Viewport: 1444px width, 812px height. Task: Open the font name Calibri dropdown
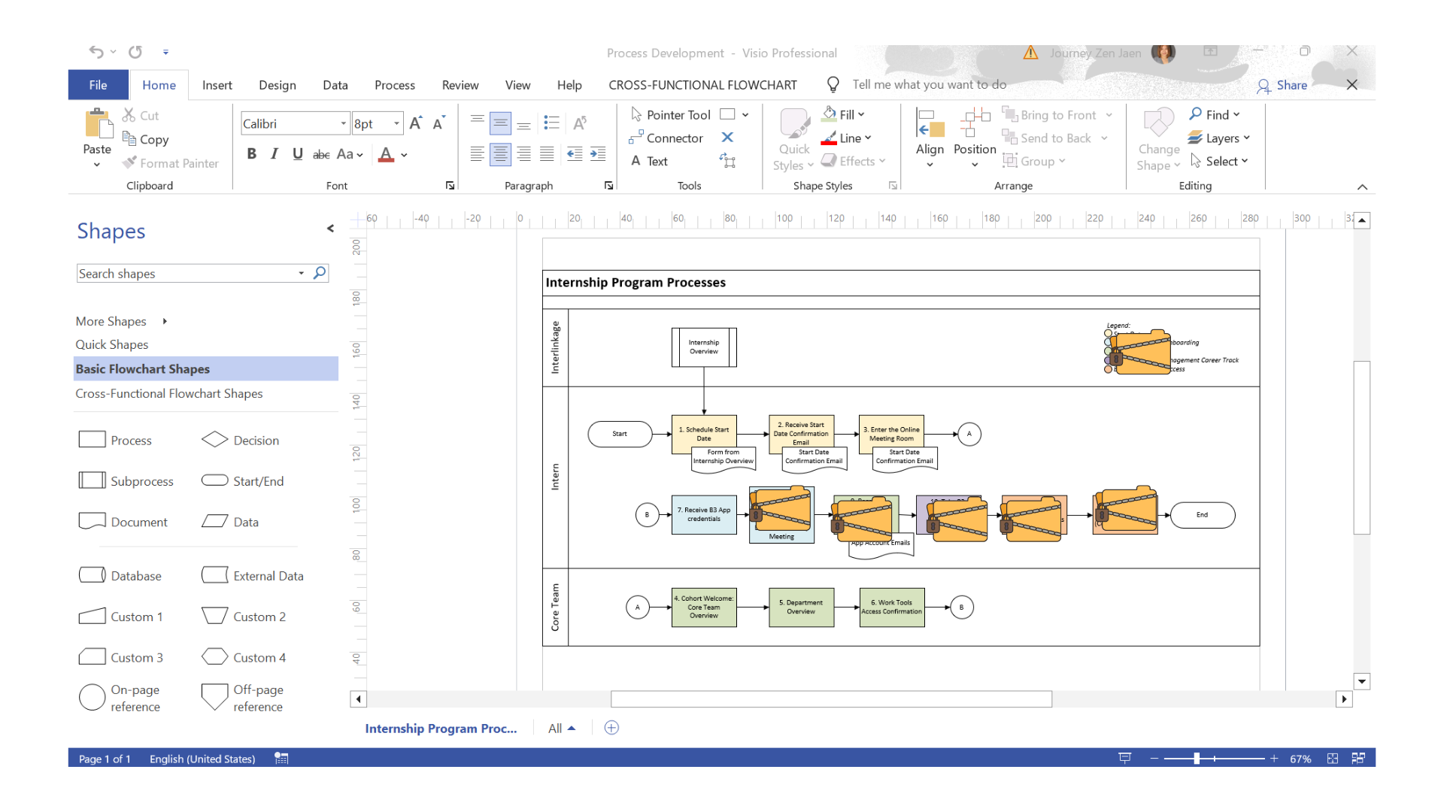click(343, 124)
